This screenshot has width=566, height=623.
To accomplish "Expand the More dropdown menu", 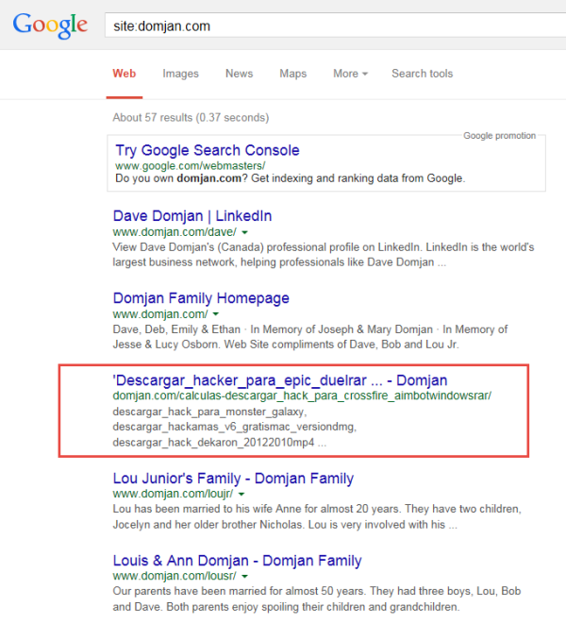I will coord(350,74).
